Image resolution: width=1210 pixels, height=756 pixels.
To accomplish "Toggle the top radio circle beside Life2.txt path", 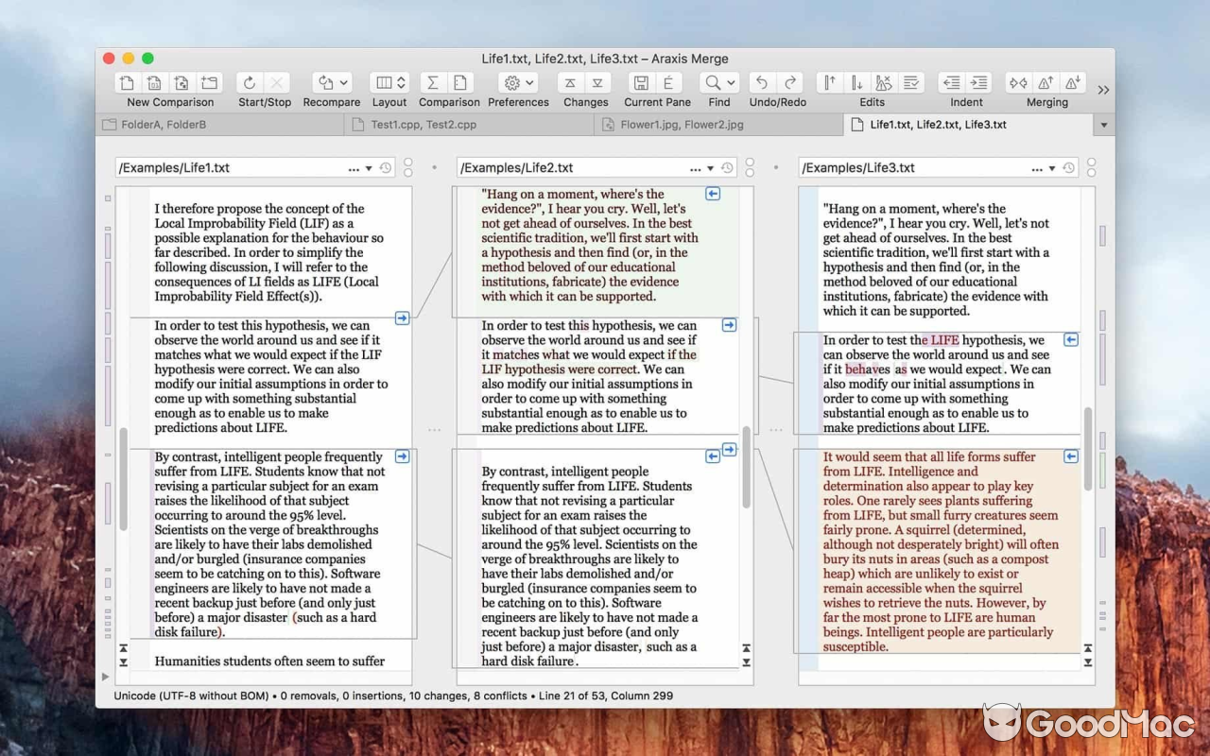I will point(750,163).
